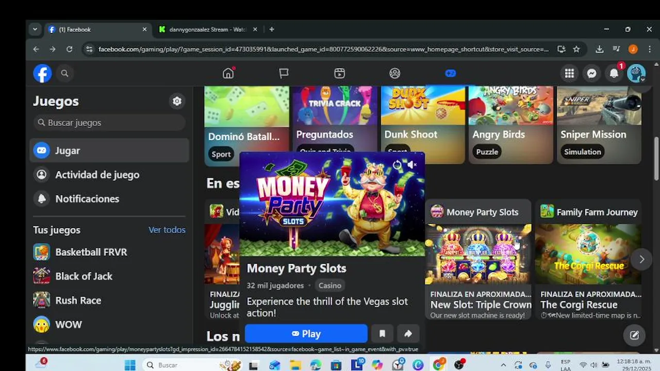660x371 pixels.
Task: Open the Facebook logo home link
Action: (42, 73)
